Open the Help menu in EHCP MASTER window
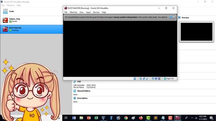 pos(104,12)
